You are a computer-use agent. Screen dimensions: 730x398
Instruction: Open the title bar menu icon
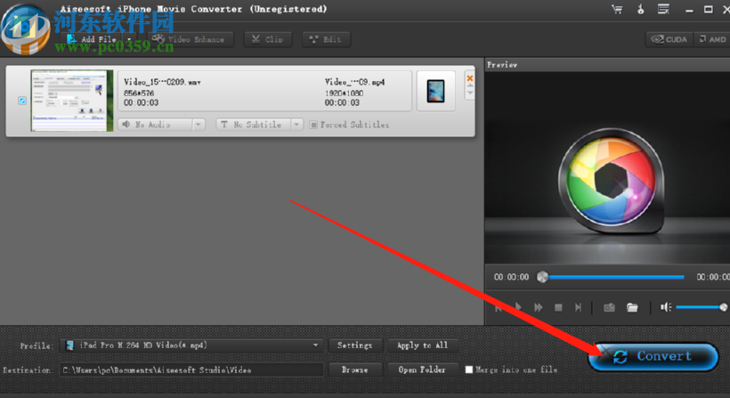tap(663, 9)
